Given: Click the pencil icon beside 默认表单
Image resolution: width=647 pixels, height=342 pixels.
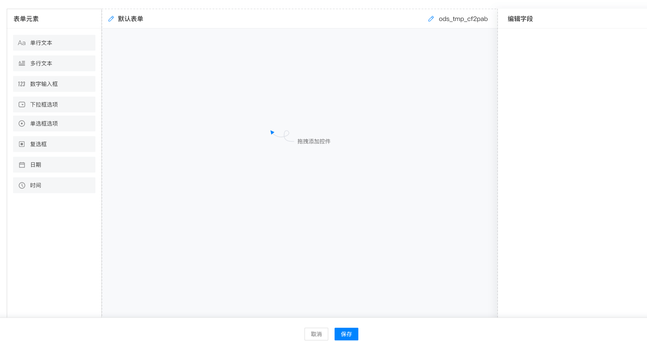Looking at the screenshot, I should pos(111,19).
